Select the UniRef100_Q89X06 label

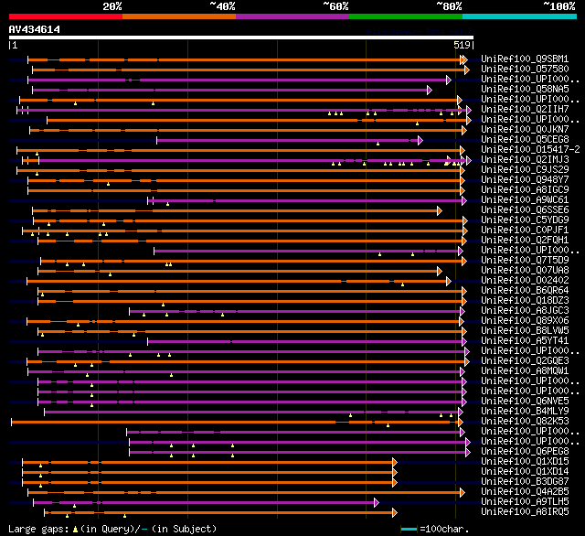pyautogui.click(x=525, y=321)
